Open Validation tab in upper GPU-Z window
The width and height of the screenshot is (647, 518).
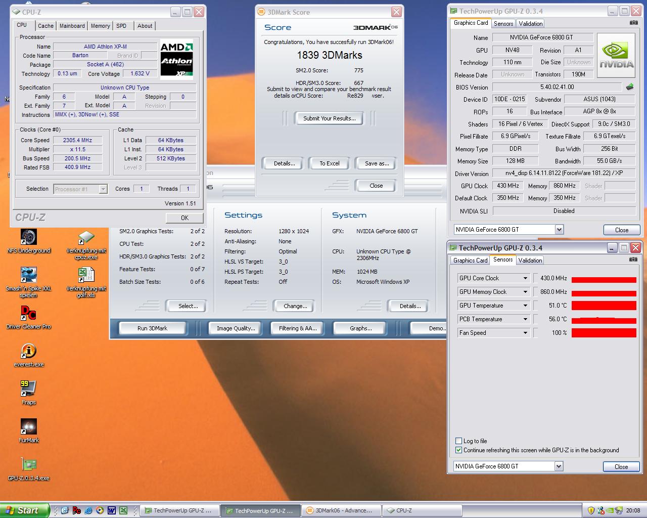pyautogui.click(x=531, y=23)
